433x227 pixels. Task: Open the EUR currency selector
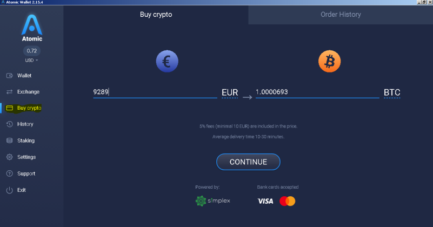tap(230, 92)
